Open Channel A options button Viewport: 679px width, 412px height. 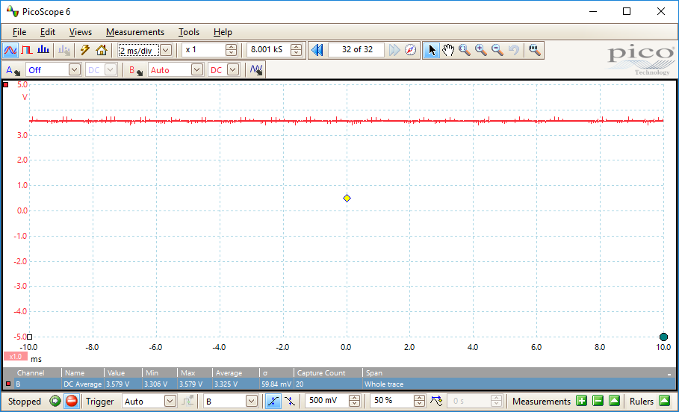click(x=13, y=70)
